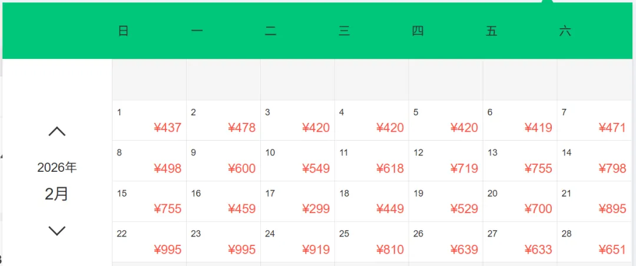636x266 pixels.
Task: Pick February 11 priced ¥618
Action: tap(372, 161)
